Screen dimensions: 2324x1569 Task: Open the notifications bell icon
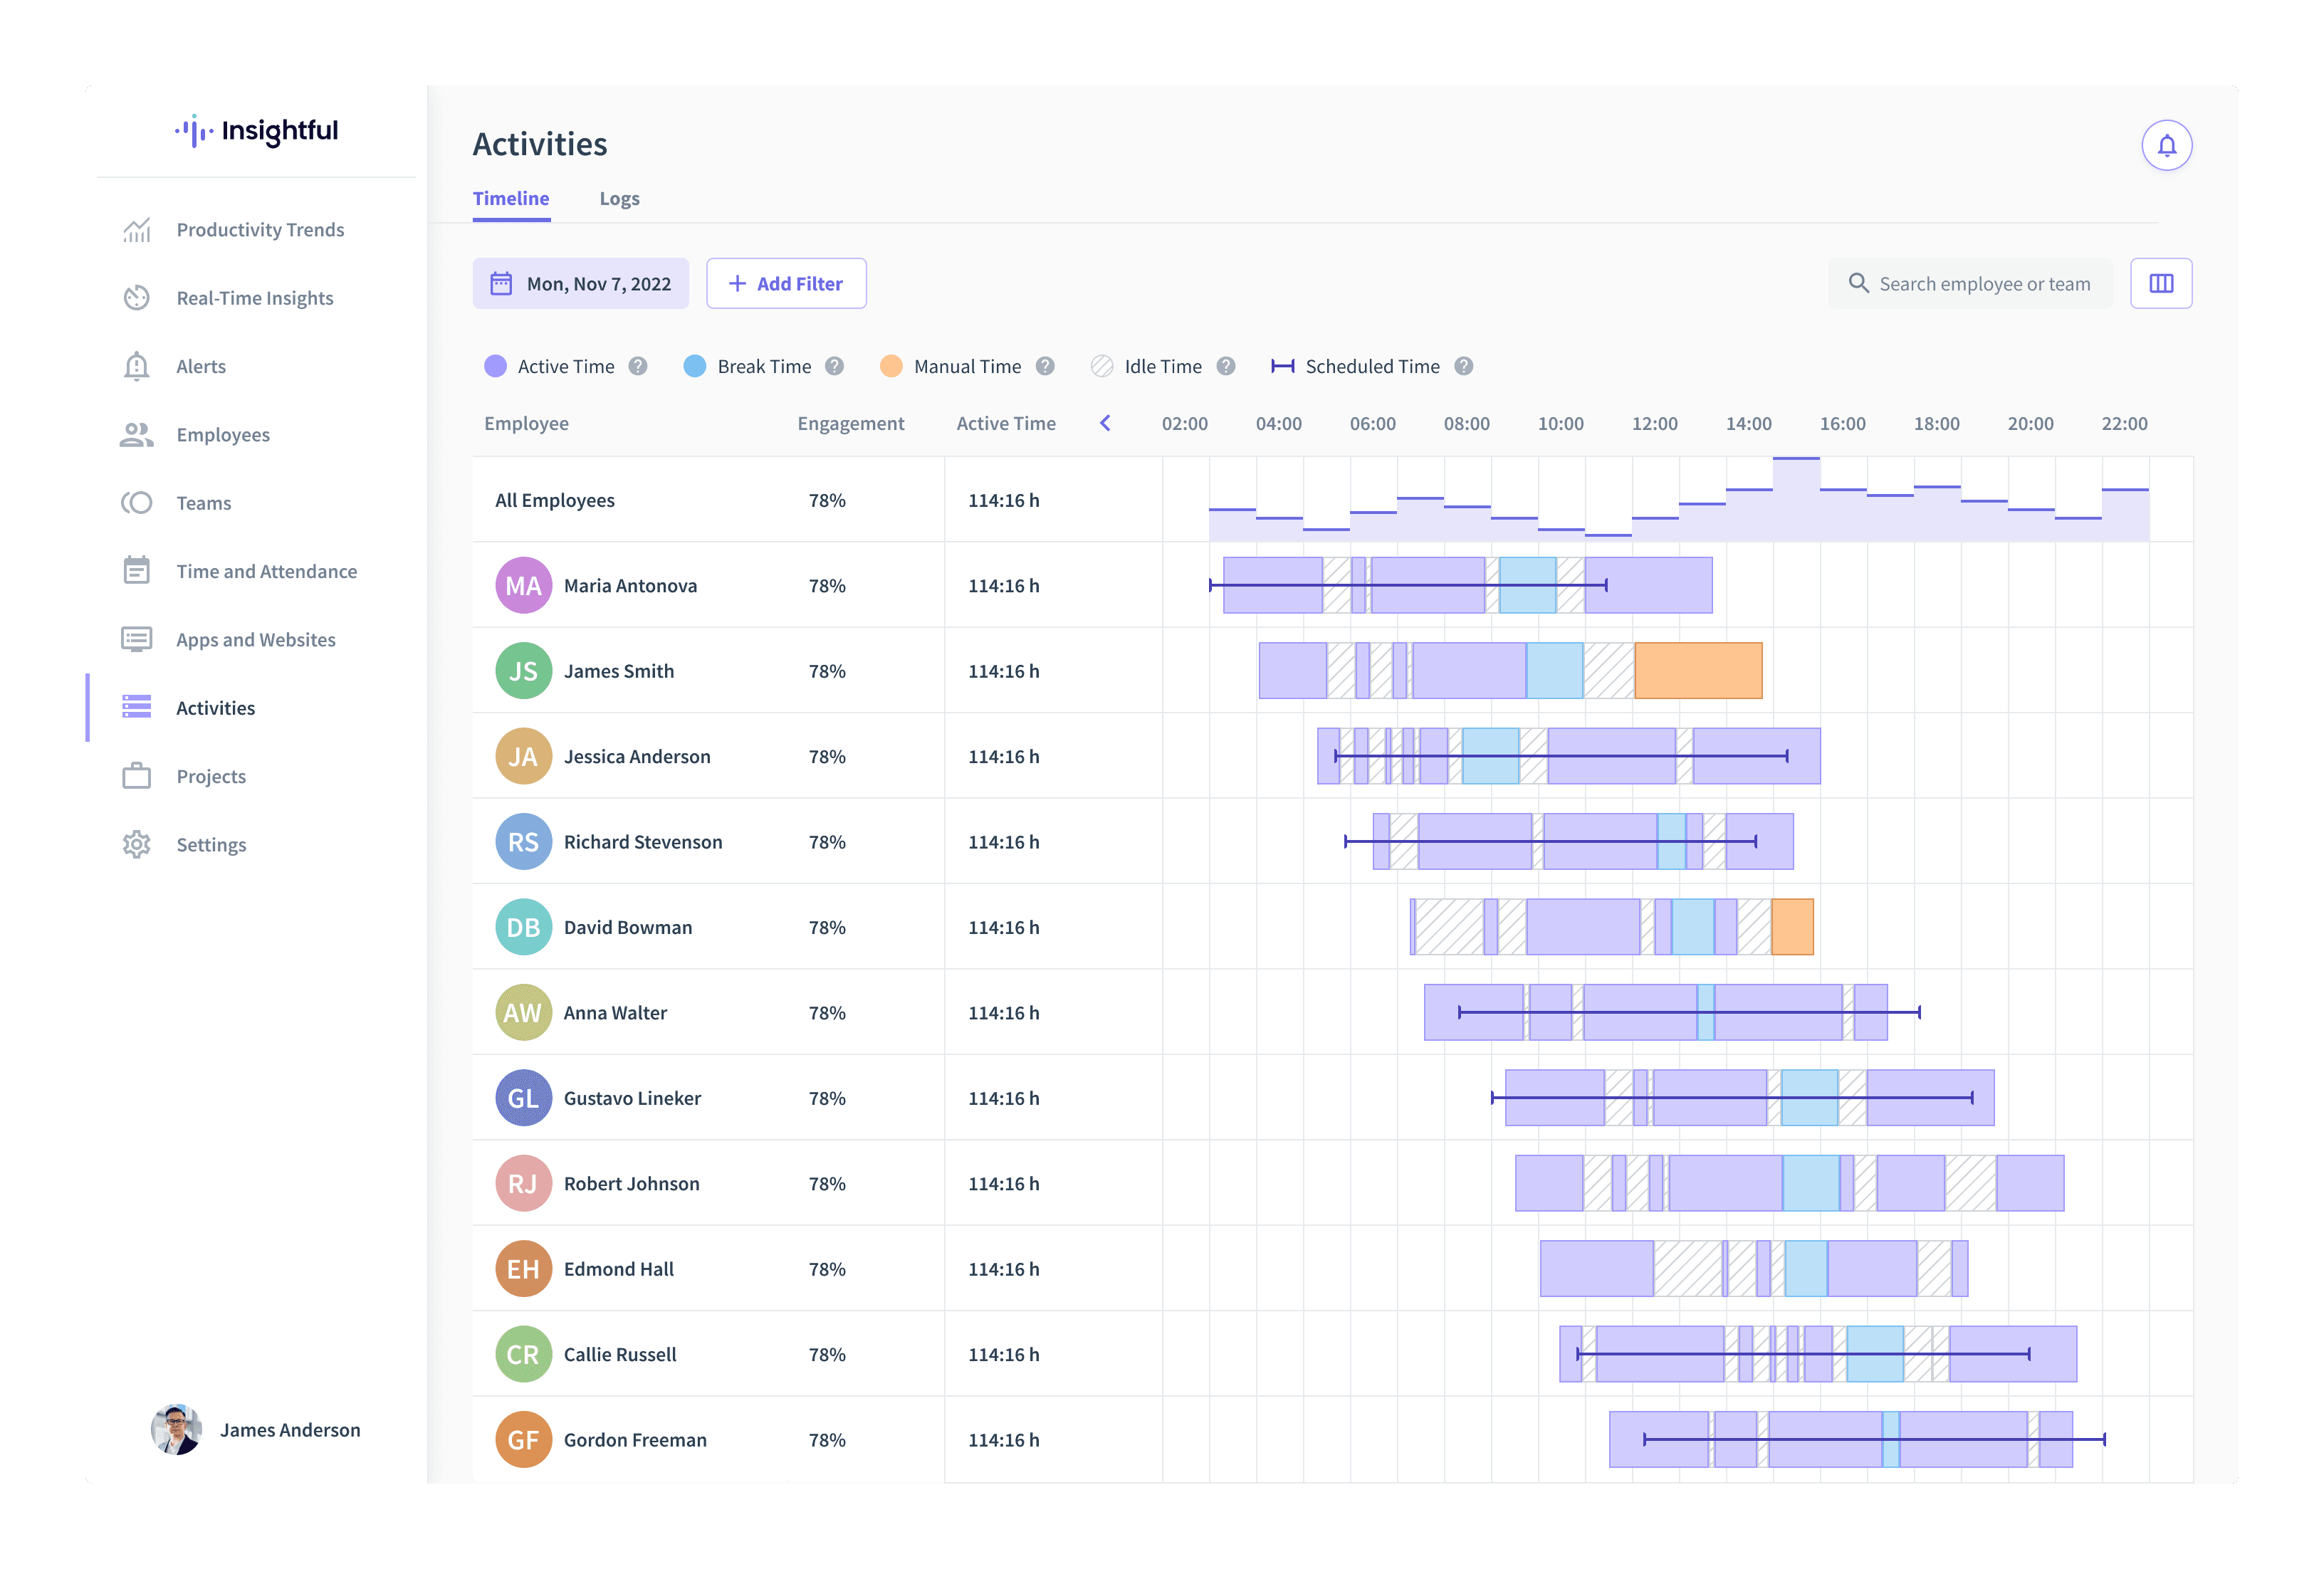coord(2166,146)
